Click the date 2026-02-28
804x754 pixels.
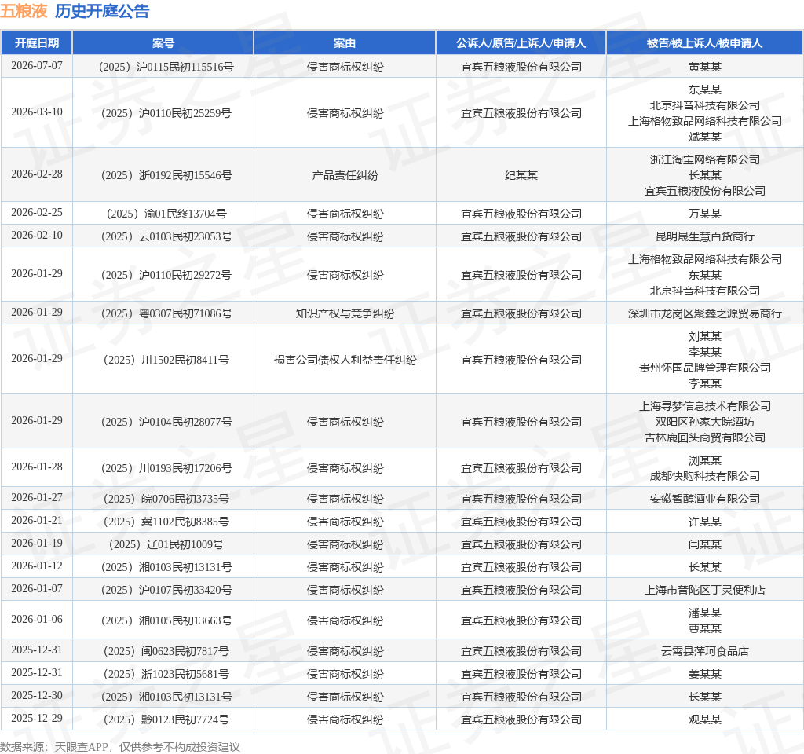pos(36,174)
